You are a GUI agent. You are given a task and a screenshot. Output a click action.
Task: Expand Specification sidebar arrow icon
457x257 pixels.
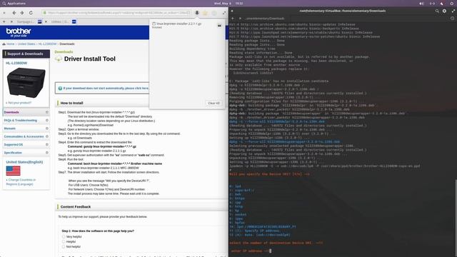(47, 153)
